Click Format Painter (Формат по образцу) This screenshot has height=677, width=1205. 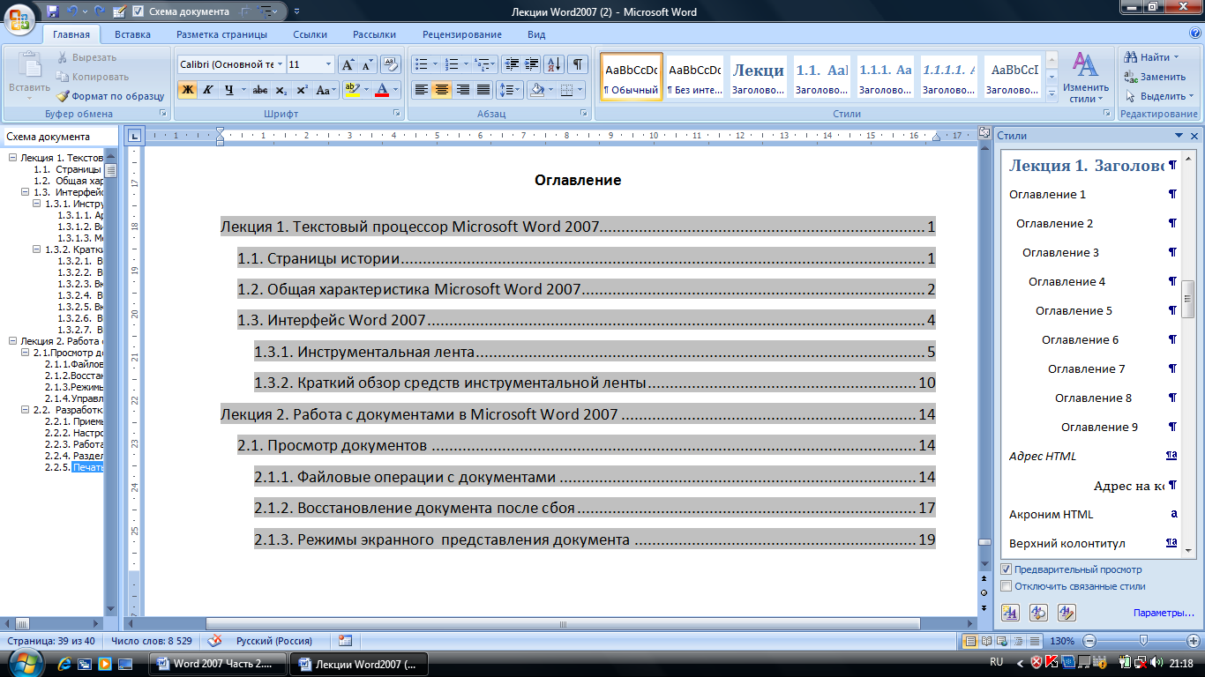110,96
